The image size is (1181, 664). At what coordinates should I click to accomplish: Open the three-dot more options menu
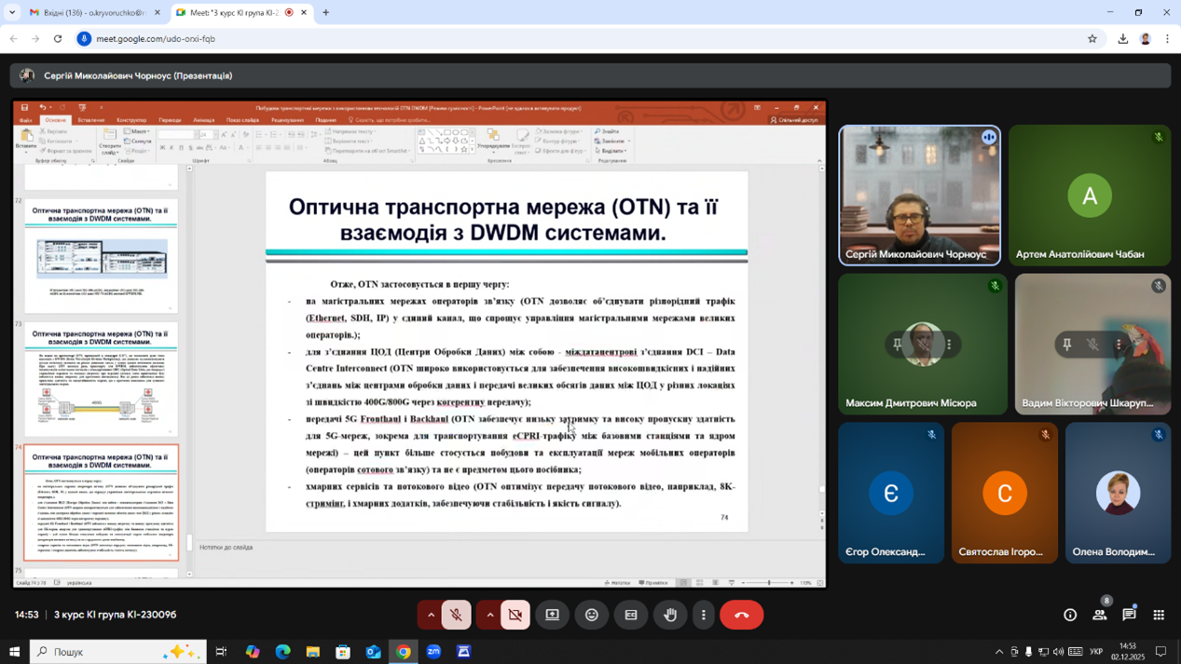(704, 615)
